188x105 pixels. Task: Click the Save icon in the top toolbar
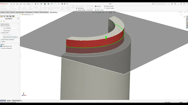45,4
